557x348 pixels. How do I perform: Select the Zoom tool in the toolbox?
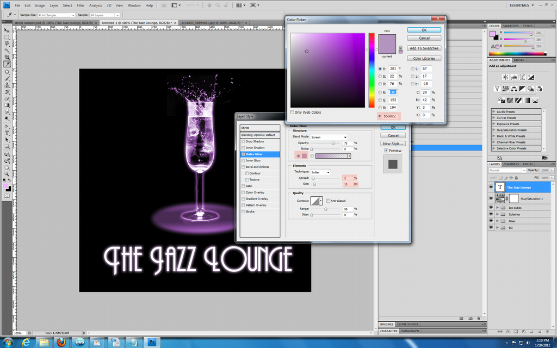point(7,174)
